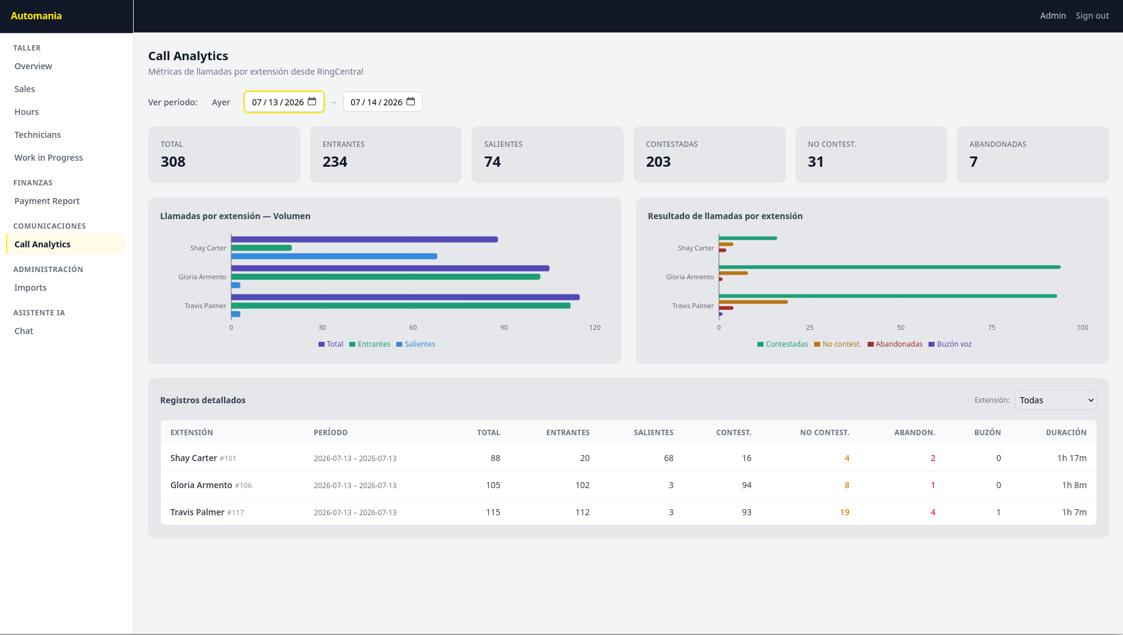Click Travis Palmer's No contest. bar in results chart
The height and width of the screenshot is (635, 1123).
point(753,302)
